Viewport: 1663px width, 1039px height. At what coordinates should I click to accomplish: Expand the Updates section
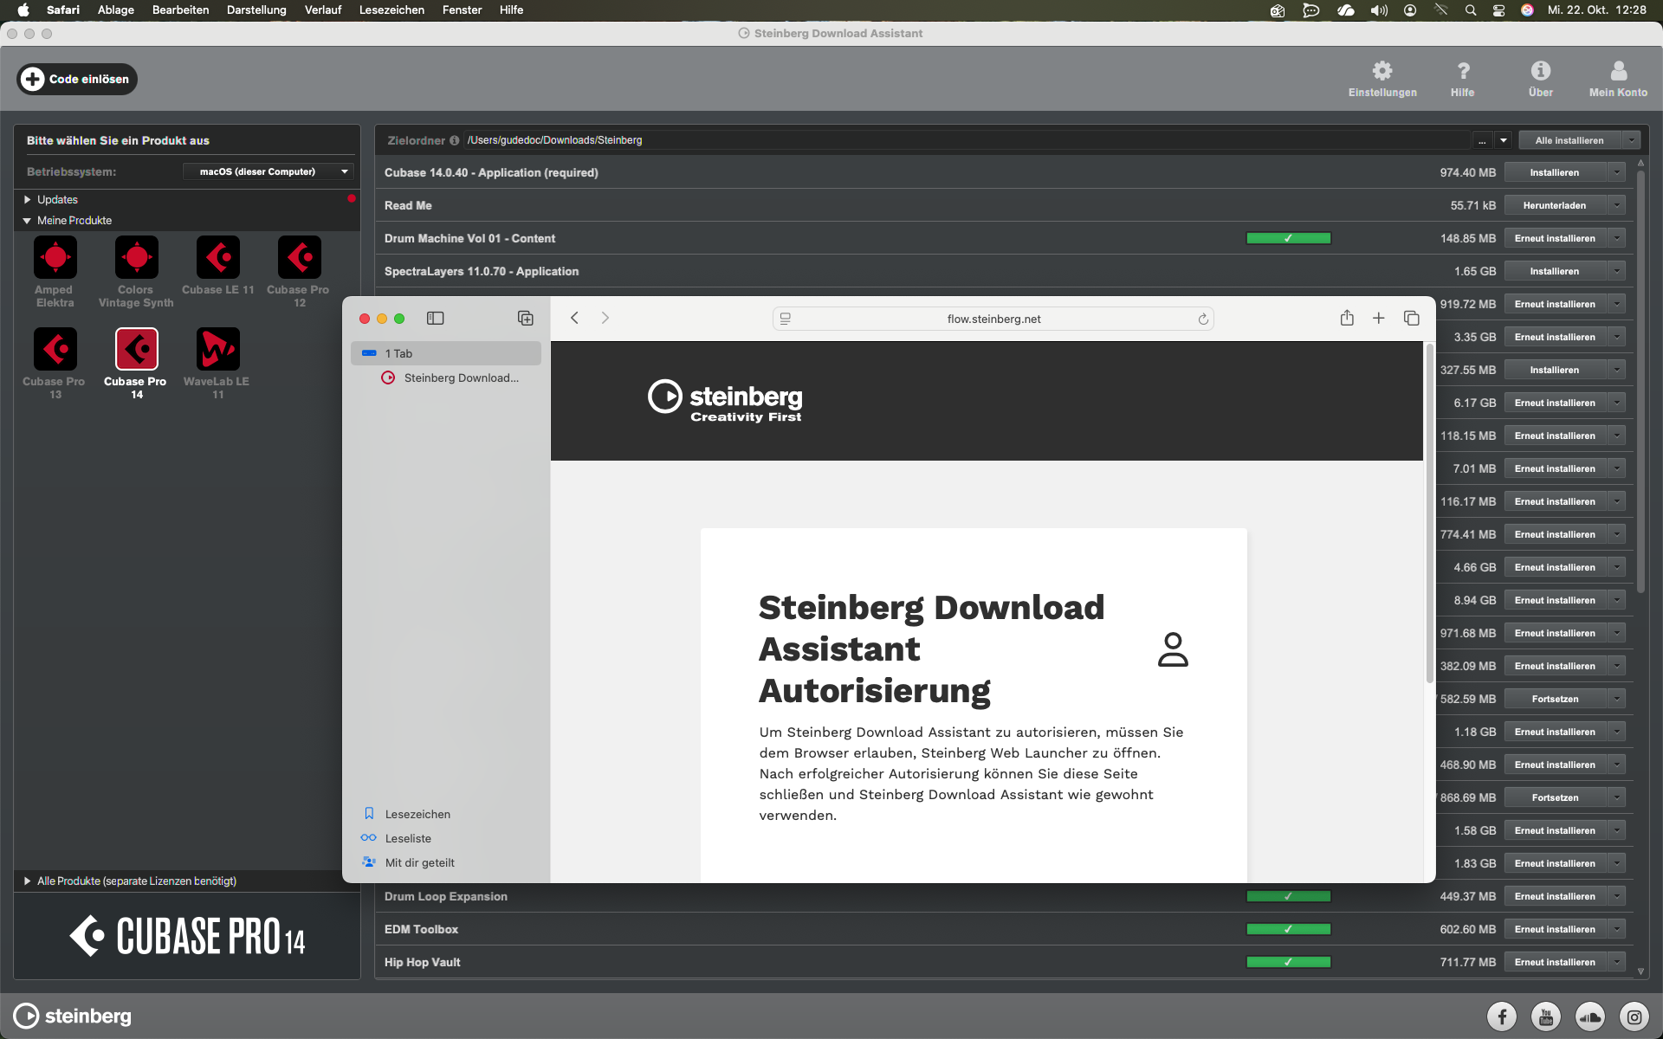(x=27, y=200)
